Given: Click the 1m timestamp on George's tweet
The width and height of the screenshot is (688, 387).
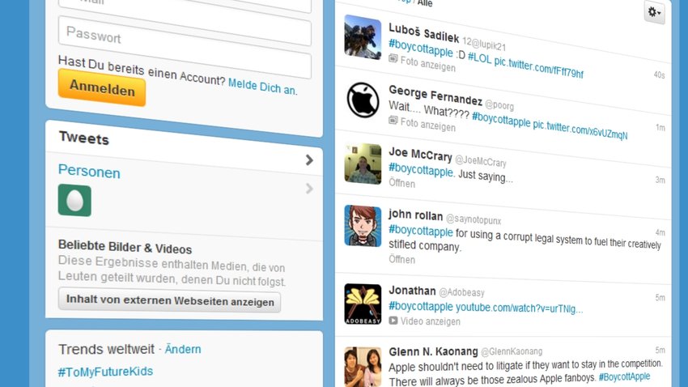Looking at the screenshot, I should point(660,128).
